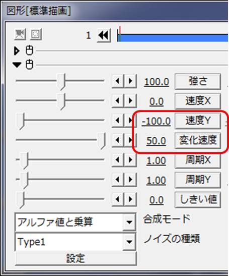Click the blue timeline bar at the top
Viewport: 229px width, 276px height.
(173, 38)
